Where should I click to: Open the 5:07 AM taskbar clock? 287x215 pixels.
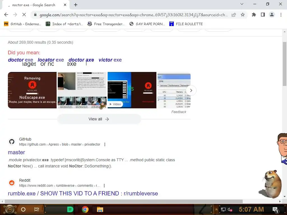tap(251, 209)
